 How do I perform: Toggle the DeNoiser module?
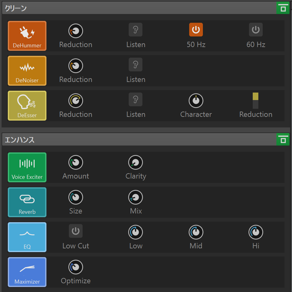27,71
